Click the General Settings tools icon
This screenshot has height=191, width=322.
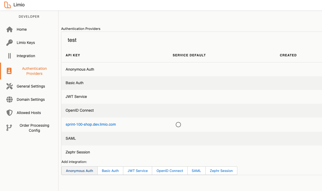[10, 86]
